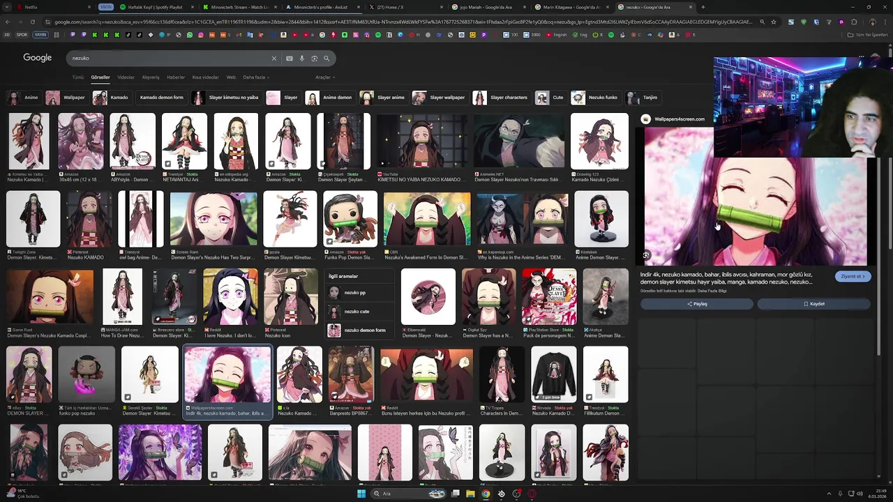Click the taskbar clock showing 21:49
Screen dimensions: 893x502
pos(876,494)
